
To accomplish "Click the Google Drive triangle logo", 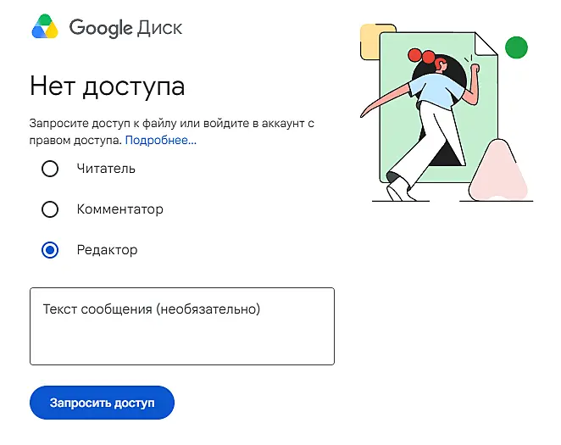I will [x=45, y=26].
